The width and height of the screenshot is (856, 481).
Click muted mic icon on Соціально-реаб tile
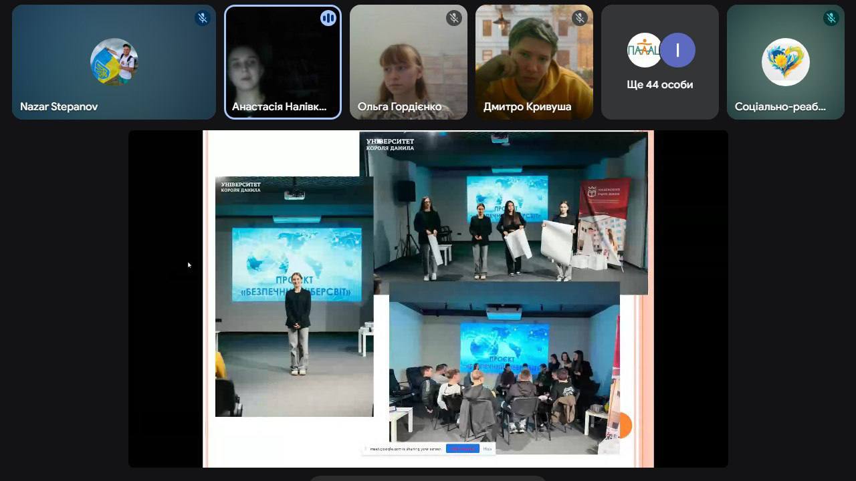(831, 19)
